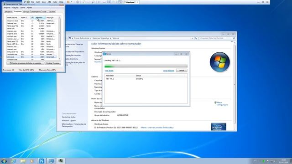The width and height of the screenshot is (292, 164).
Task: Sort processes by Memória column header
Action: [x=40, y=17]
